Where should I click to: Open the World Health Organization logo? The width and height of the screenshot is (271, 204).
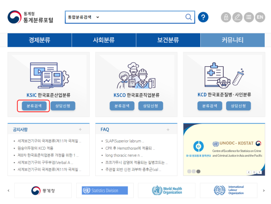coord(167,191)
